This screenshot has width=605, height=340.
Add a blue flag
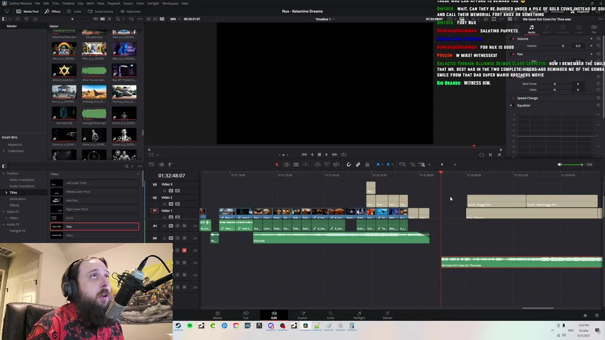[x=378, y=164]
